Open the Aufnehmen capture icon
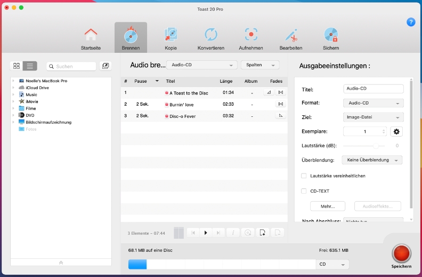Image resolution: width=422 pixels, height=277 pixels. [251, 35]
